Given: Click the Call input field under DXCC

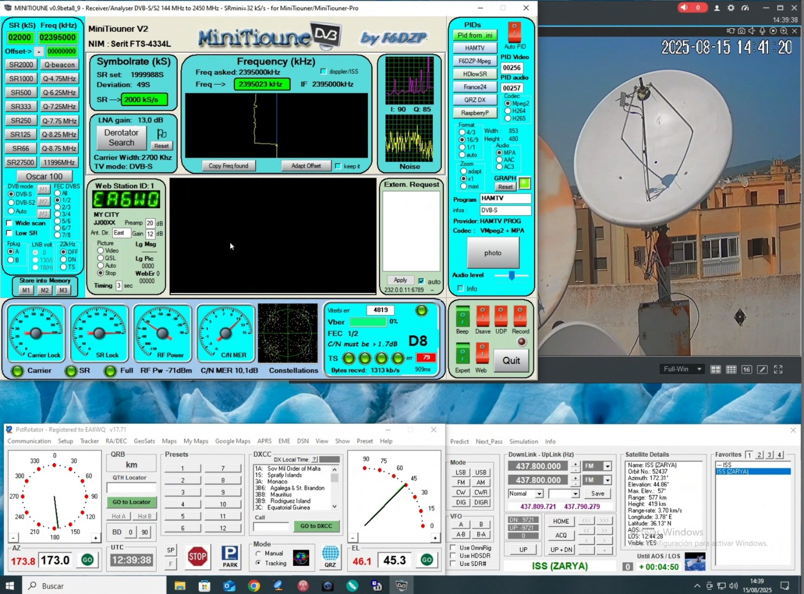Looking at the screenshot, I should point(271,526).
